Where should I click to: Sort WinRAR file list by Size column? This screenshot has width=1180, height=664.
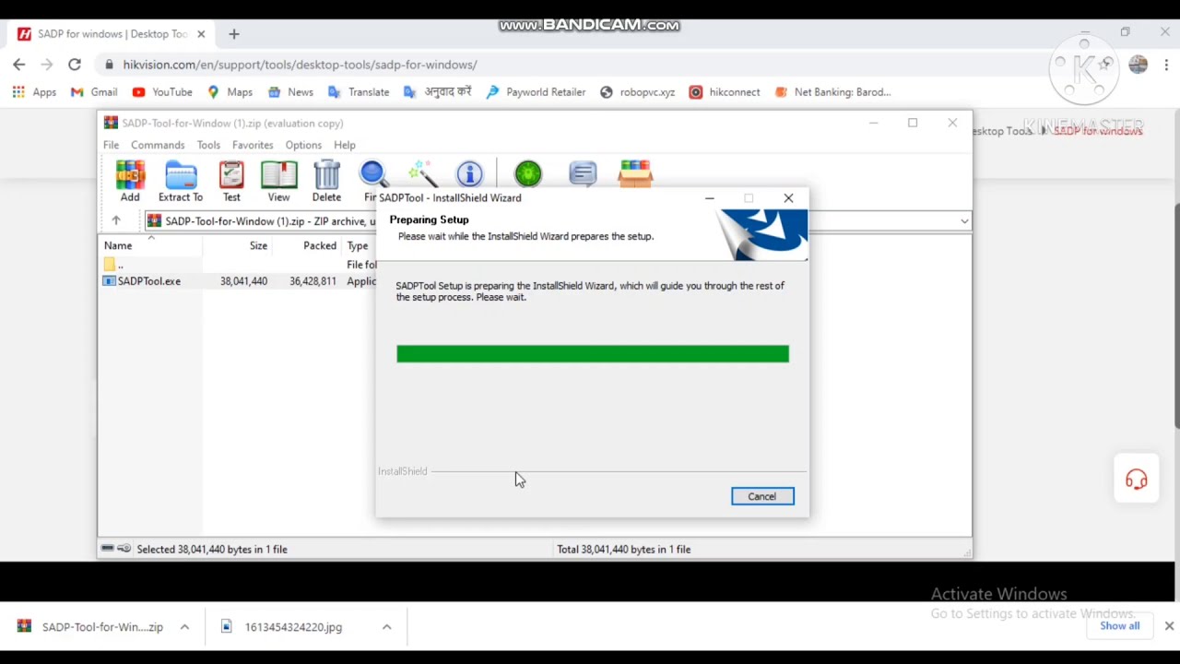click(258, 245)
